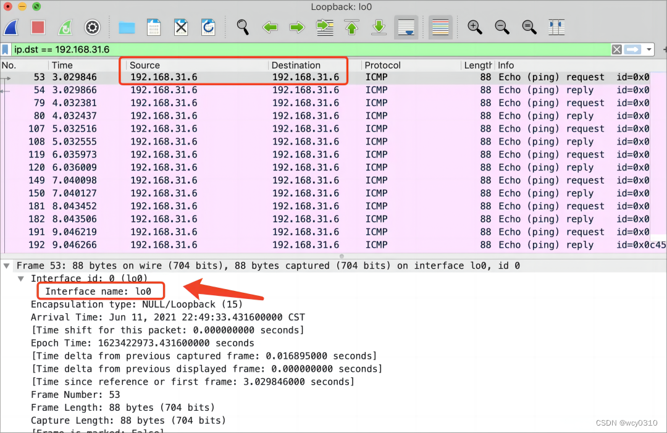Select the Time shift for this packet line
Viewport: 667px width, 433px height.
pyautogui.click(x=167, y=330)
